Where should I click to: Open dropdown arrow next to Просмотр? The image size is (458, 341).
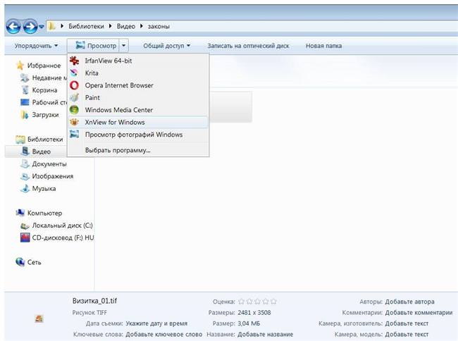124,46
